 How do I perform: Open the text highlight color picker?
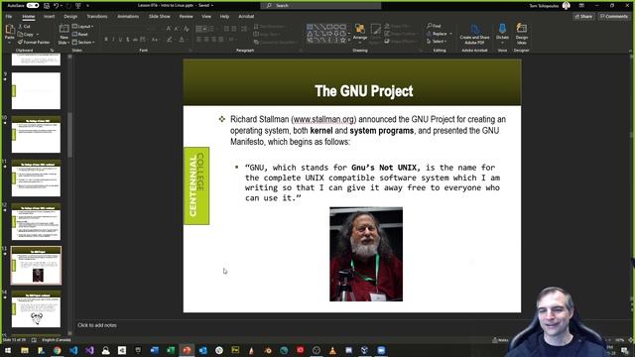tap(170, 40)
